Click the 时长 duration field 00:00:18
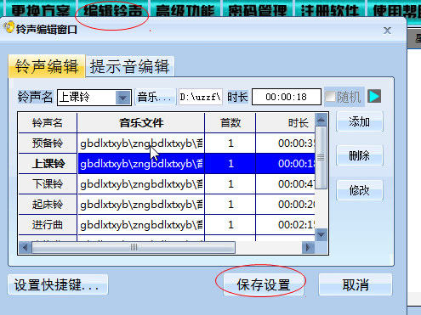 click(287, 97)
